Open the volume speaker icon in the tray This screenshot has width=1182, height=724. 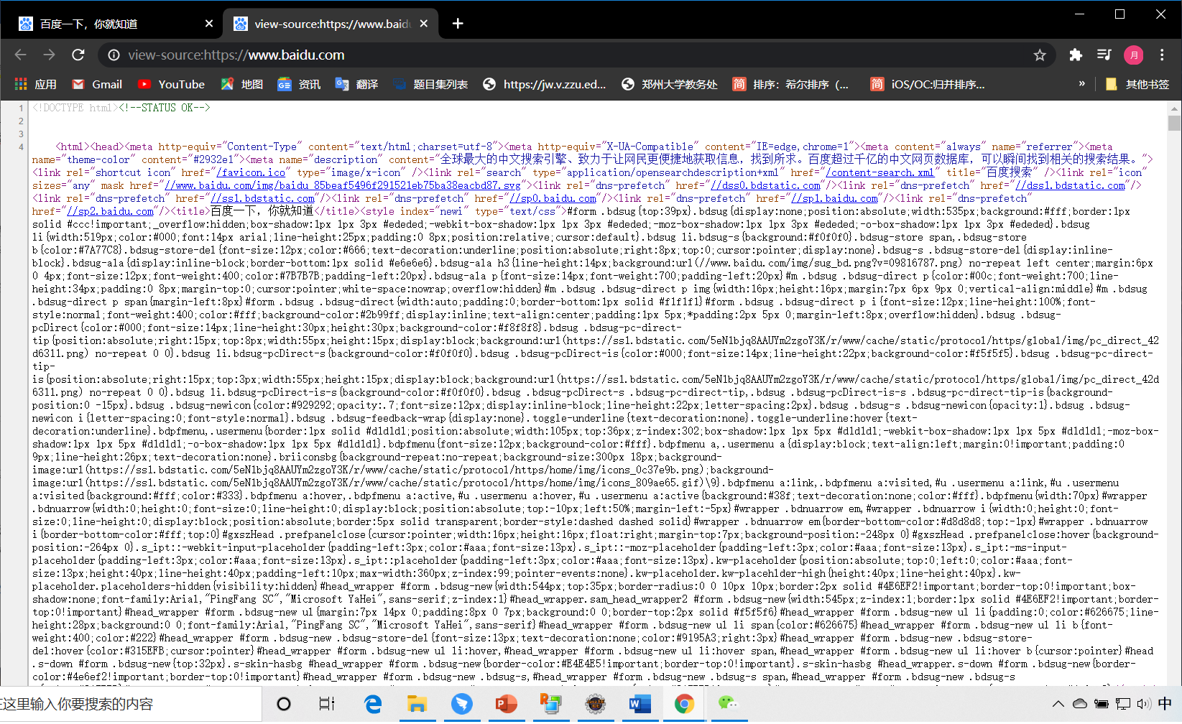click(x=1144, y=704)
